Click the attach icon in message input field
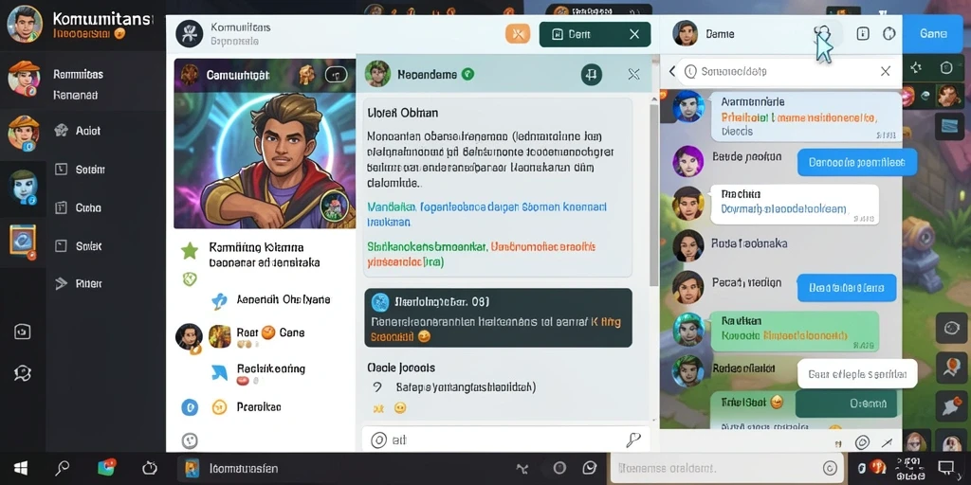This screenshot has height=485, width=971. click(378, 440)
